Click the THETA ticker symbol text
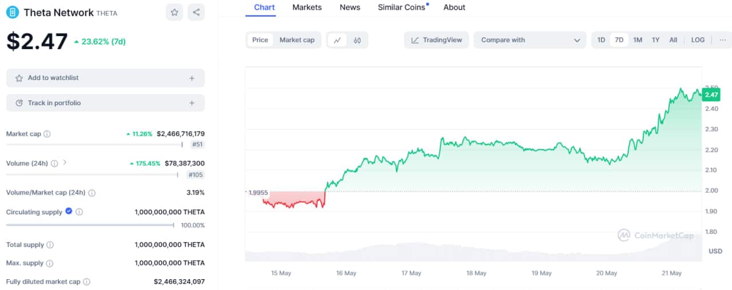Image resolution: width=732 pixels, height=290 pixels. click(107, 13)
